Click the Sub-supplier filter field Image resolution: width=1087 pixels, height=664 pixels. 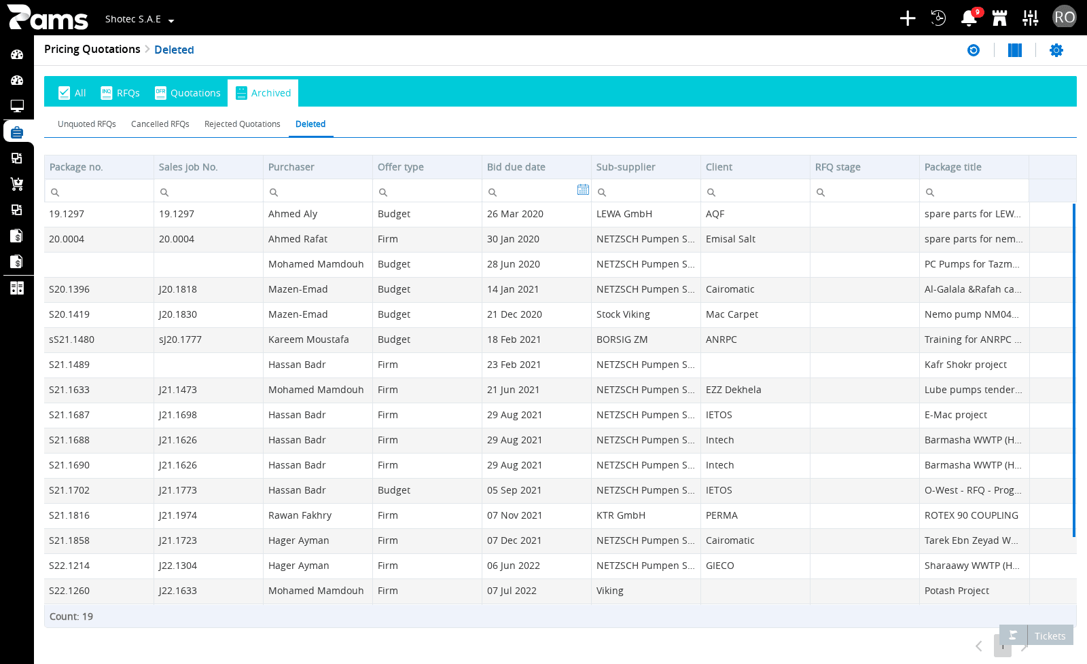(646, 191)
